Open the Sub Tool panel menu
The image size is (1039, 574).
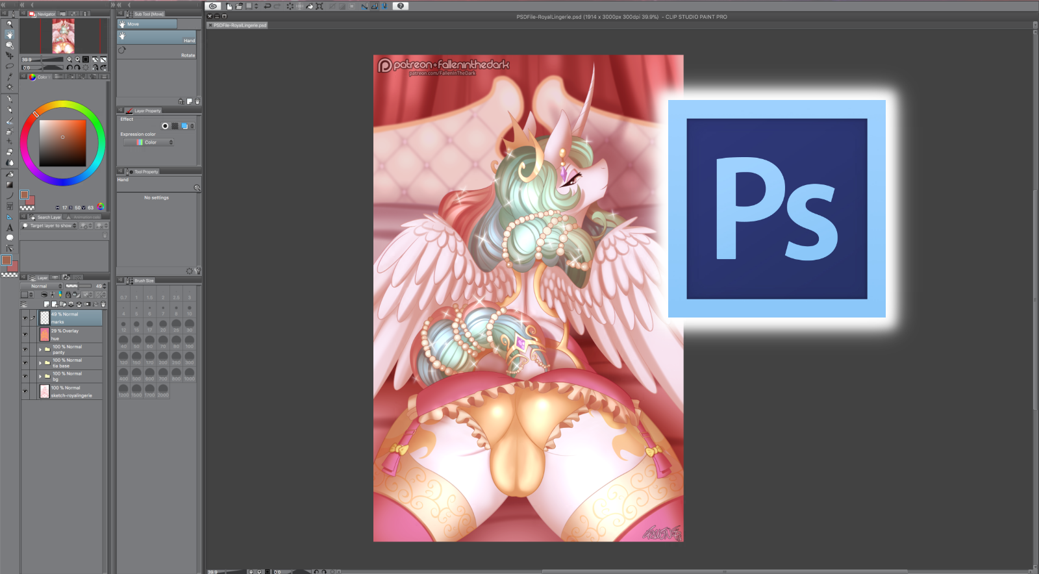tap(120, 14)
